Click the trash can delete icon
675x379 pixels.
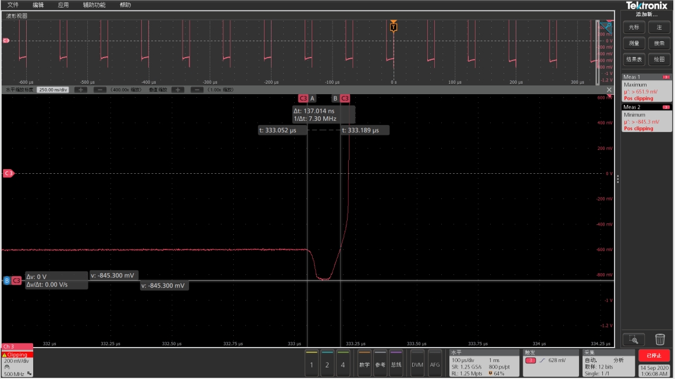(659, 339)
